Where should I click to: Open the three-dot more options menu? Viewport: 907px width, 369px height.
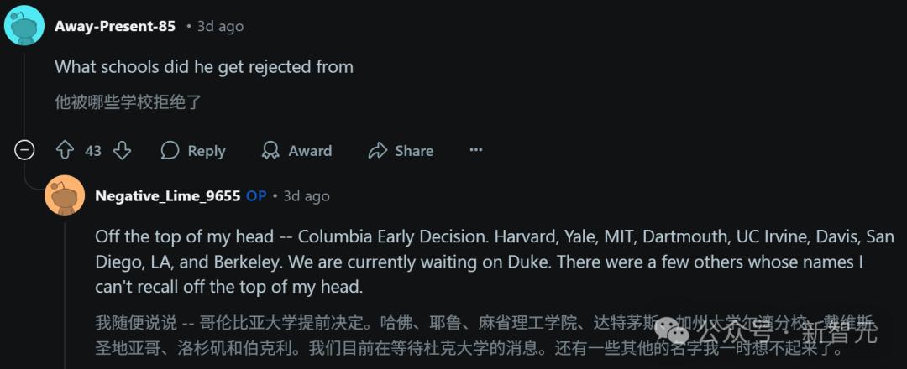(x=476, y=150)
